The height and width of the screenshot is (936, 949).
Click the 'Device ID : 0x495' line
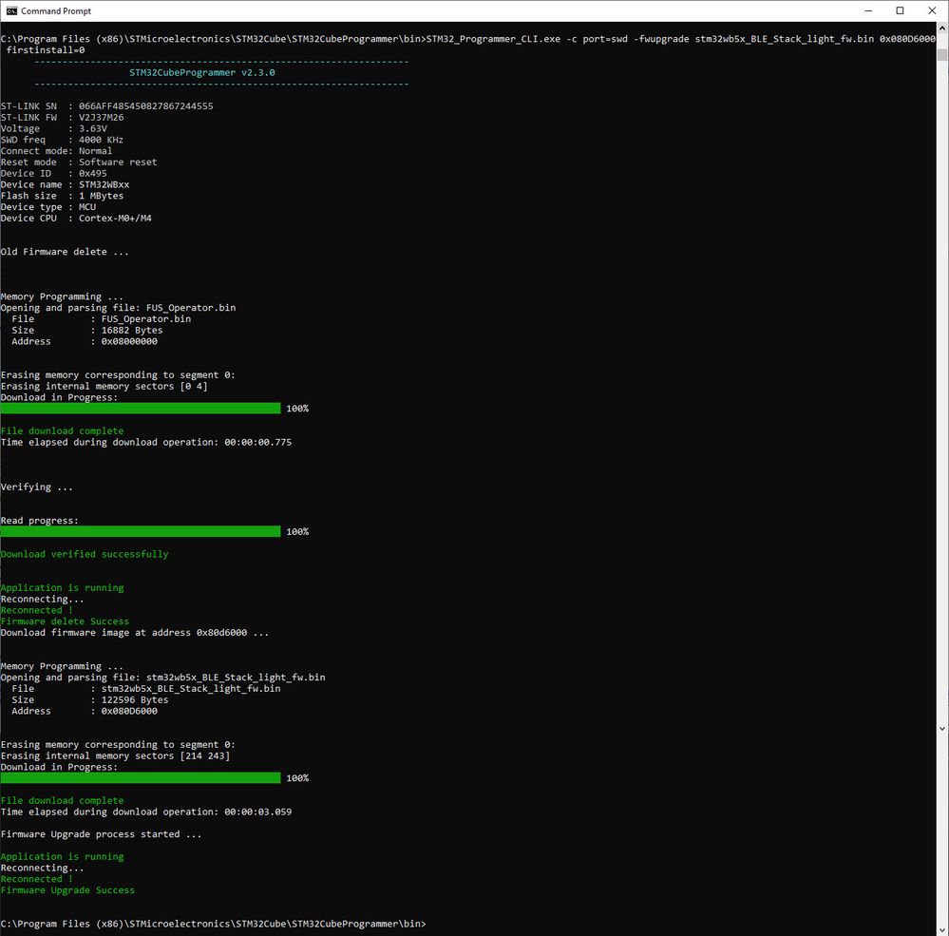point(54,173)
